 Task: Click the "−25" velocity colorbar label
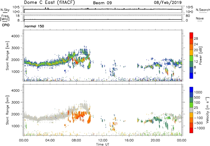click(x=197, y=113)
